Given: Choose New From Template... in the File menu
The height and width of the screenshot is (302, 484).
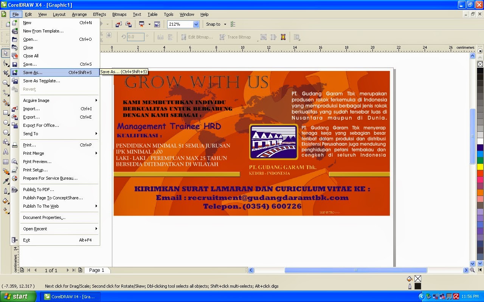Looking at the screenshot, I should point(55,31).
